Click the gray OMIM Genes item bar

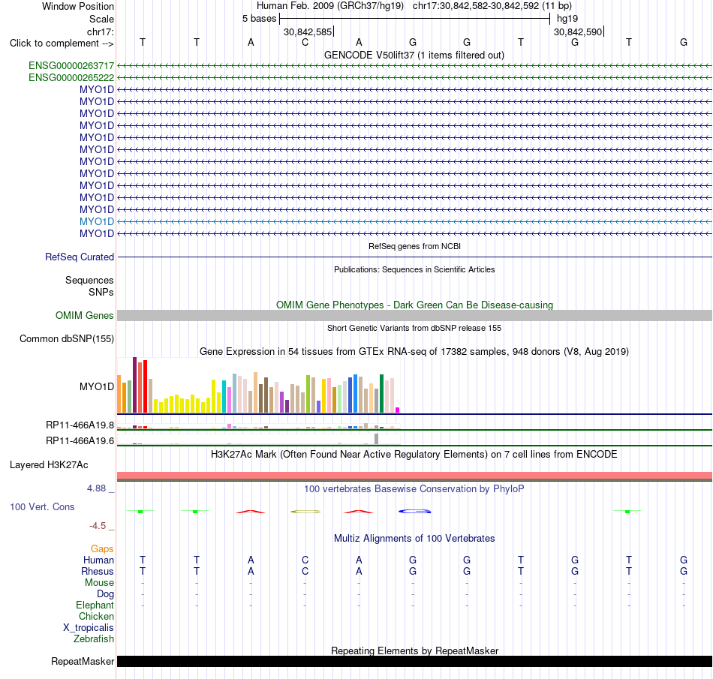414,315
